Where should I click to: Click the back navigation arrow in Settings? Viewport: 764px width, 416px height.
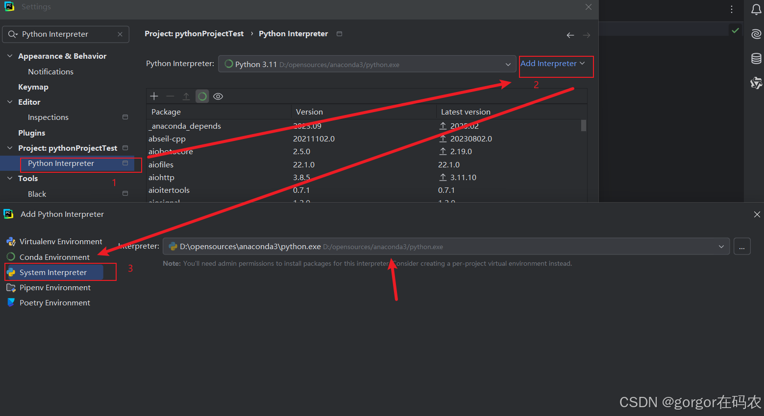point(570,35)
